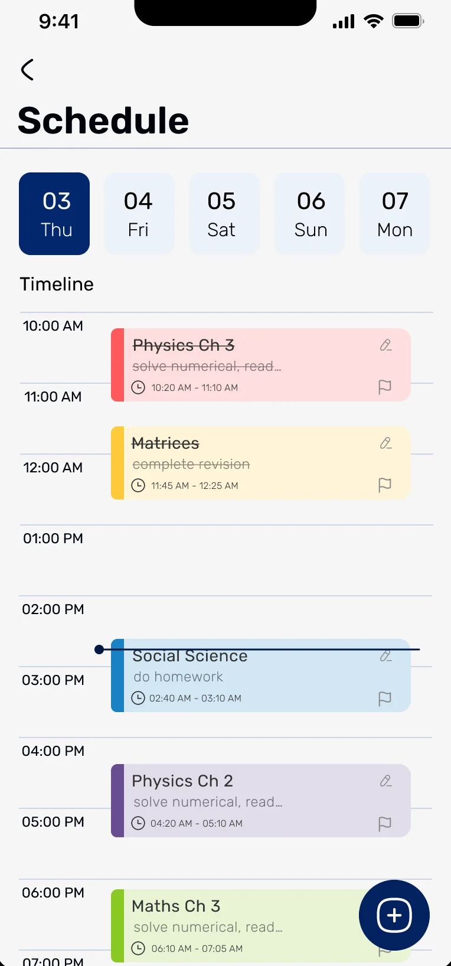The width and height of the screenshot is (451, 966).
Task: Tap the back arrow icon
Action: (x=27, y=70)
